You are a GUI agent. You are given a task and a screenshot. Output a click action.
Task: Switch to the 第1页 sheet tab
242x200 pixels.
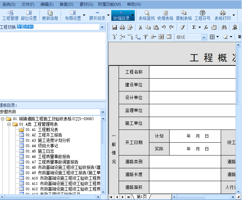(142, 197)
